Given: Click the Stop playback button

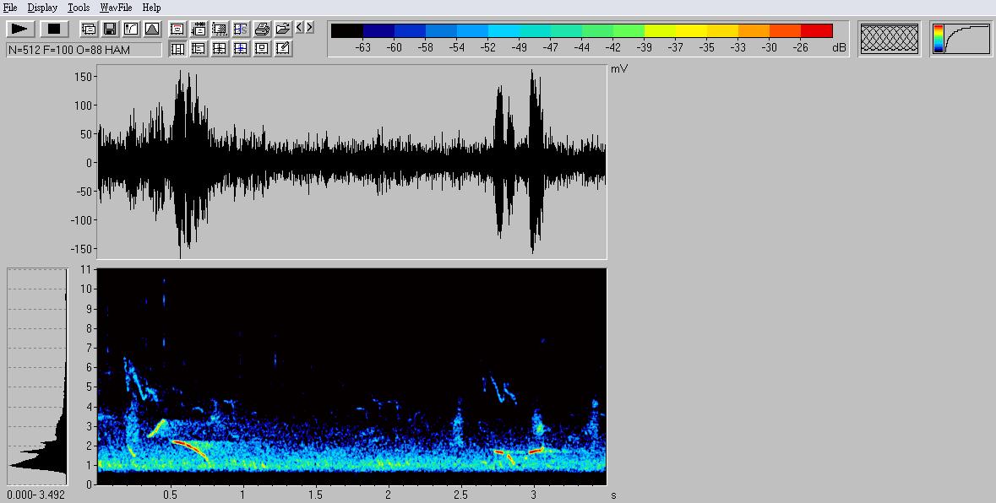Looking at the screenshot, I should pyautogui.click(x=54, y=29).
